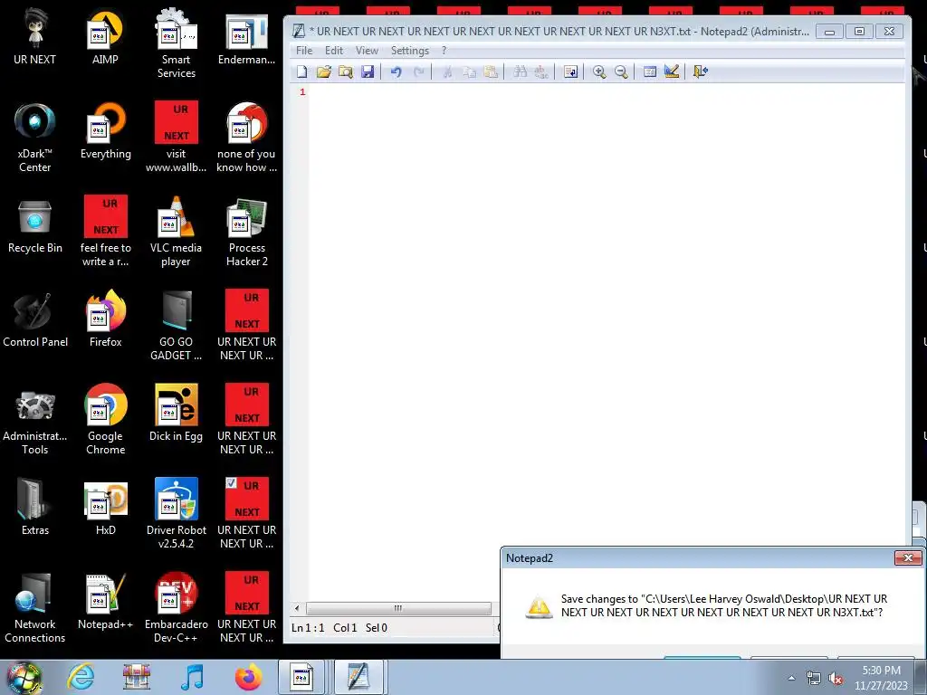The image size is (927, 695).
Task: Toggle word wrap toolbar icon
Action: [570, 72]
